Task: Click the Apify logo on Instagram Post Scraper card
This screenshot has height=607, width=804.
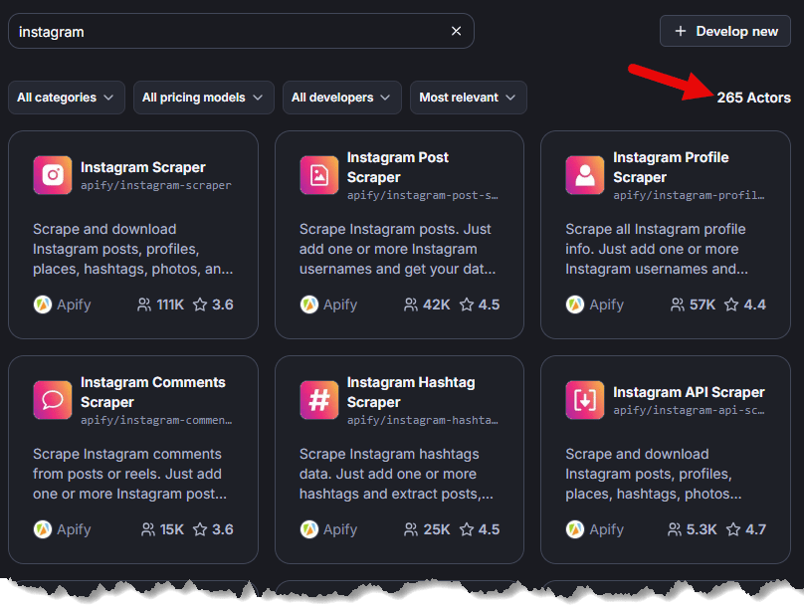Action: (x=309, y=304)
